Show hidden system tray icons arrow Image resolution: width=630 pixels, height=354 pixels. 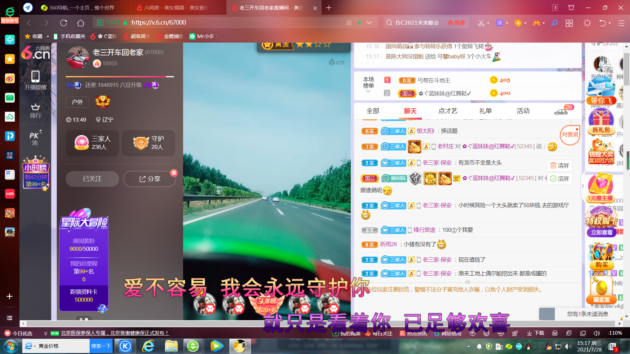(x=469, y=346)
